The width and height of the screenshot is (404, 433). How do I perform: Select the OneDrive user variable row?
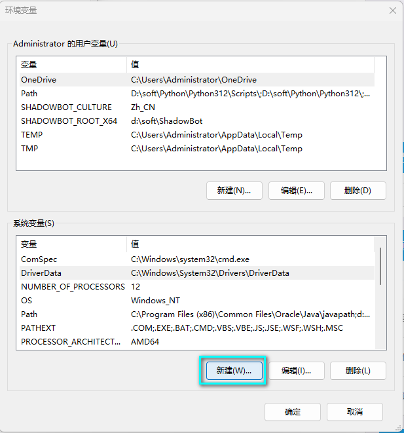196,80
